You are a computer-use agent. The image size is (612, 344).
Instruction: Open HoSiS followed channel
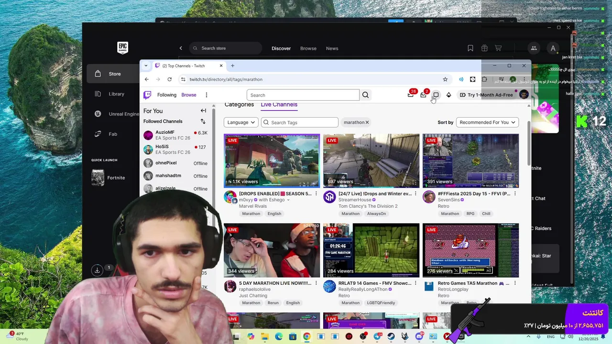pyautogui.click(x=175, y=150)
